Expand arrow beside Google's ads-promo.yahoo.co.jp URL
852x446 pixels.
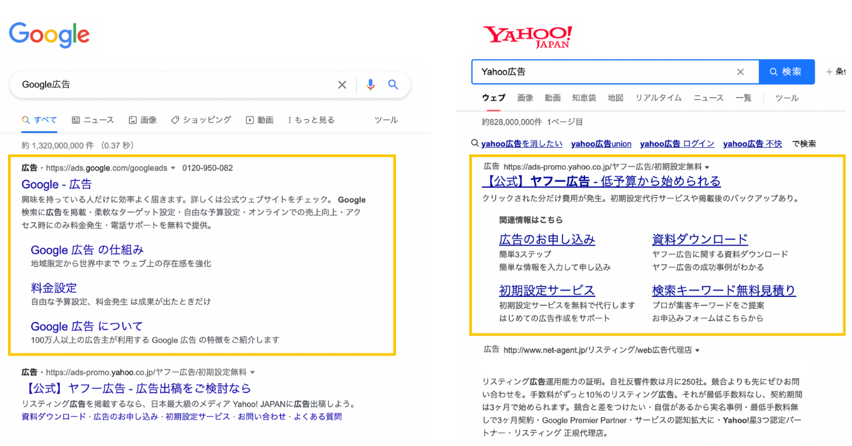pos(253,372)
